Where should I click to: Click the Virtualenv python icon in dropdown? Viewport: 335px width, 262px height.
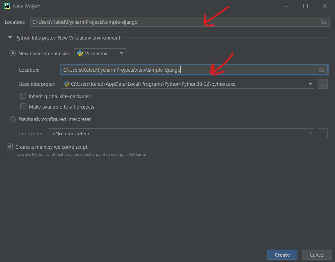click(x=80, y=53)
